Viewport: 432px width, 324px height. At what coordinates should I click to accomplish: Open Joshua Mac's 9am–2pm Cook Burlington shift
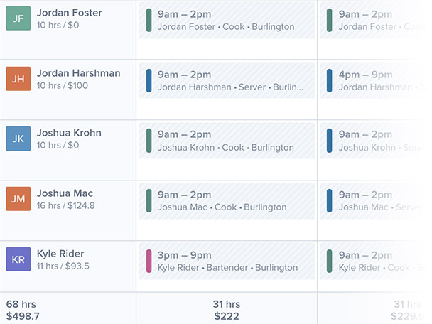click(x=227, y=201)
